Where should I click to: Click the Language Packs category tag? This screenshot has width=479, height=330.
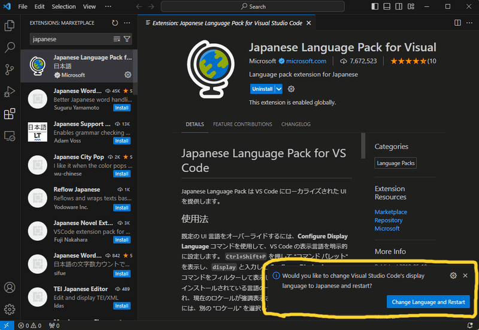(396, 163)
